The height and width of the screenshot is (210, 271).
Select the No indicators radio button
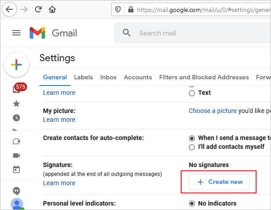(192, 204)
